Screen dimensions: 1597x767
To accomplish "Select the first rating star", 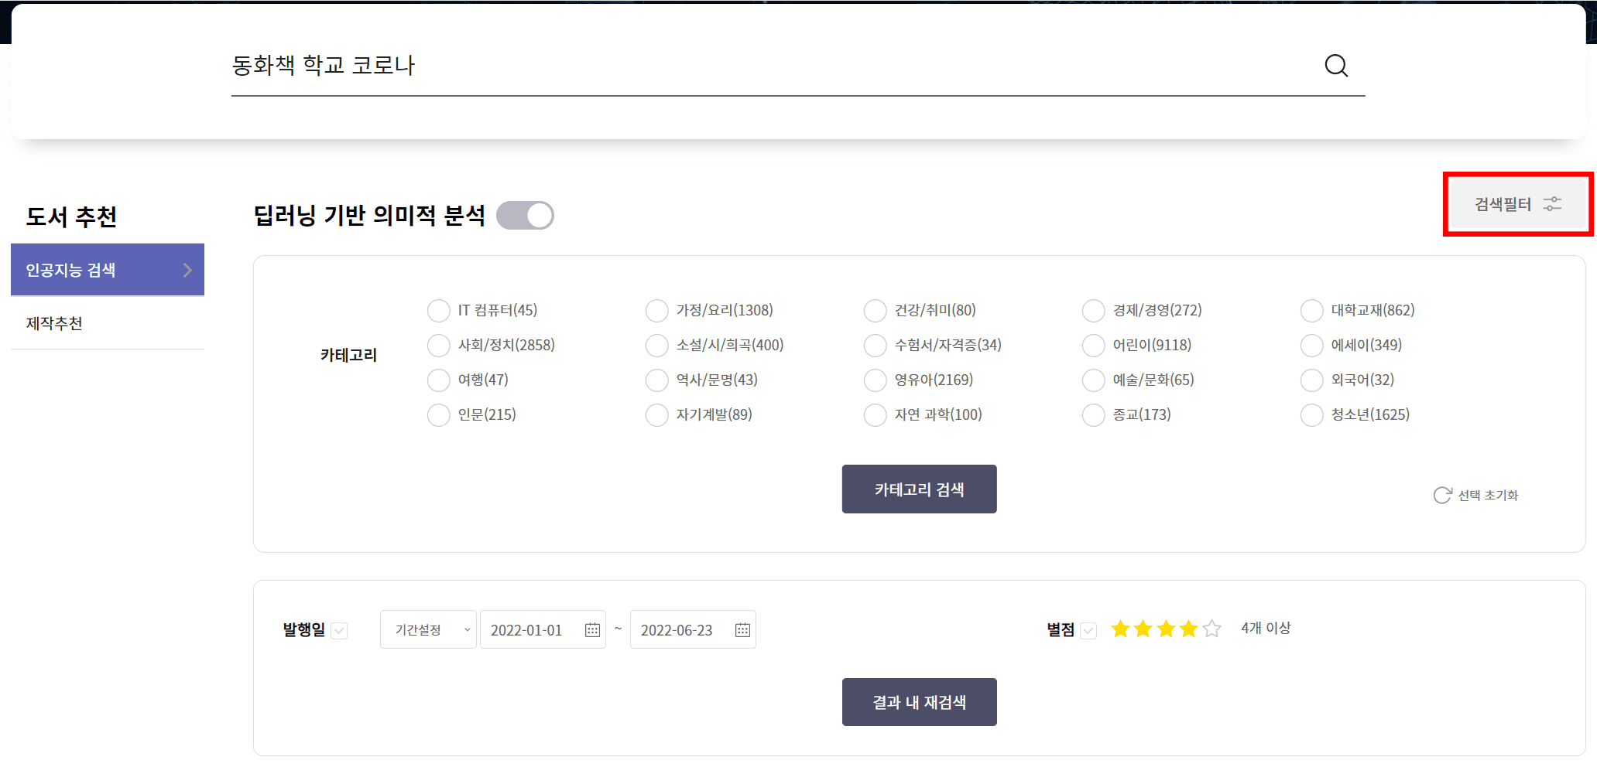I will coord(1120,629).
